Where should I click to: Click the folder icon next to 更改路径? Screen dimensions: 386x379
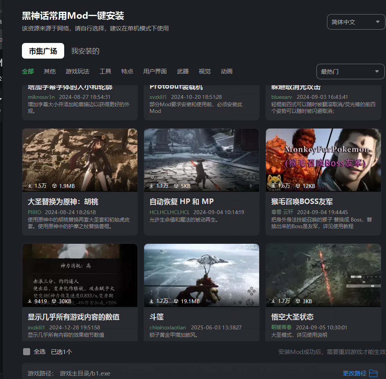tap(373, 374)
